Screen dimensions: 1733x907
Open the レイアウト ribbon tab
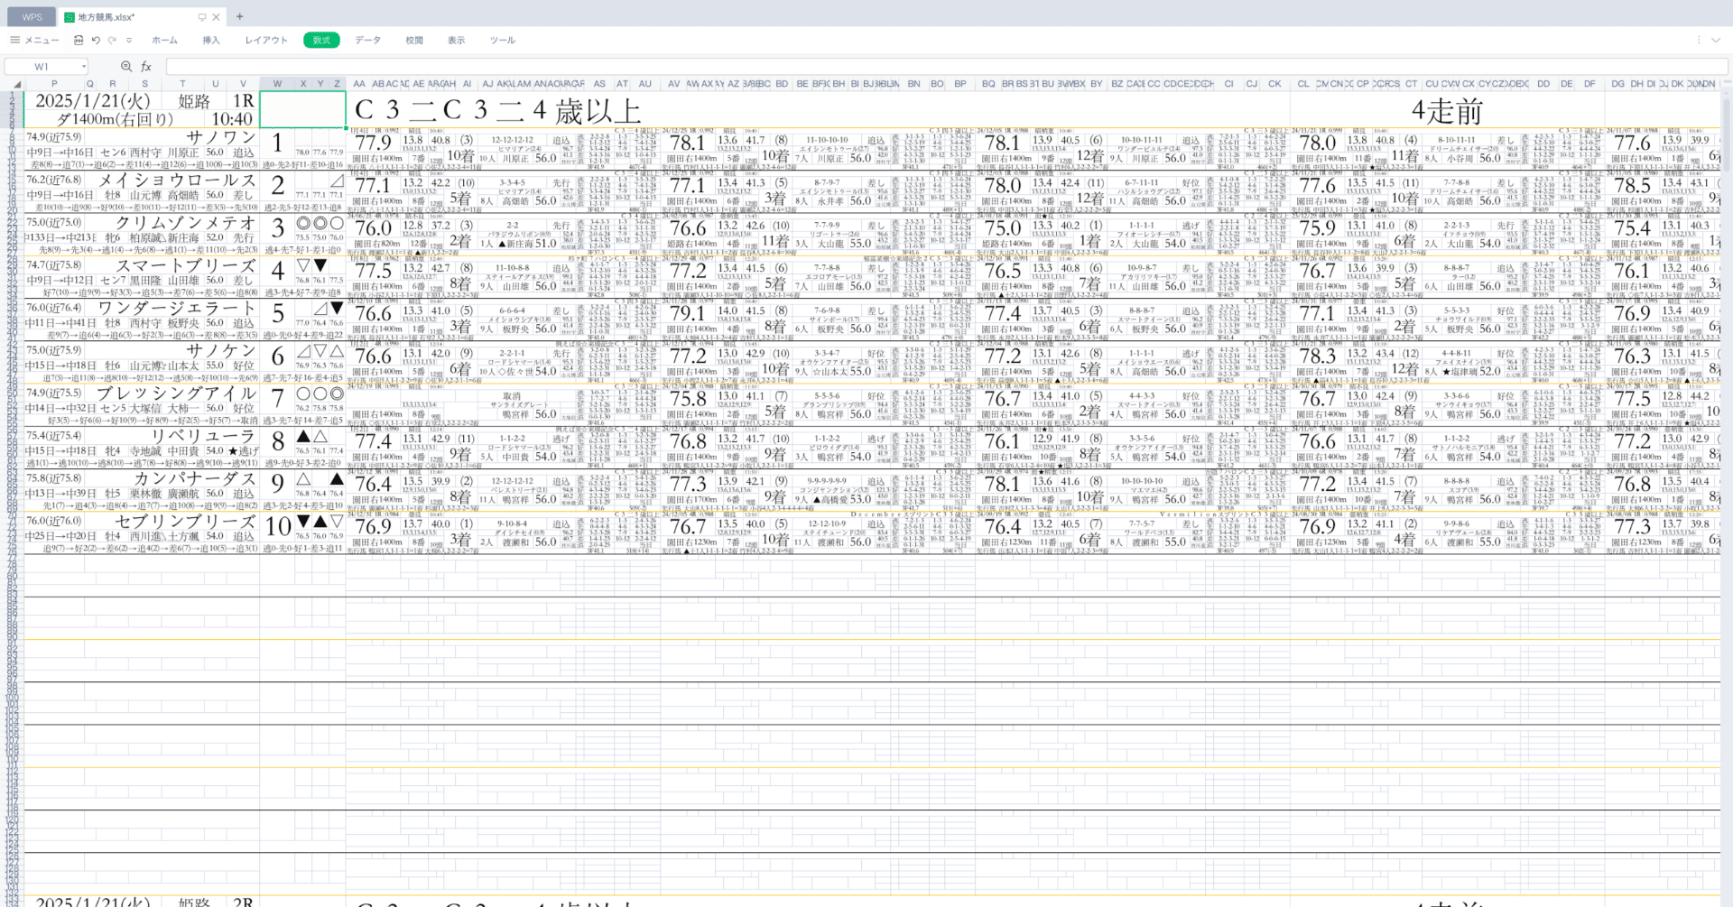[266, 41]
